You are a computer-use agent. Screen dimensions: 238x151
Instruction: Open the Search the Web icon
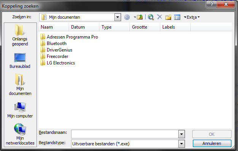click(151, 17)
